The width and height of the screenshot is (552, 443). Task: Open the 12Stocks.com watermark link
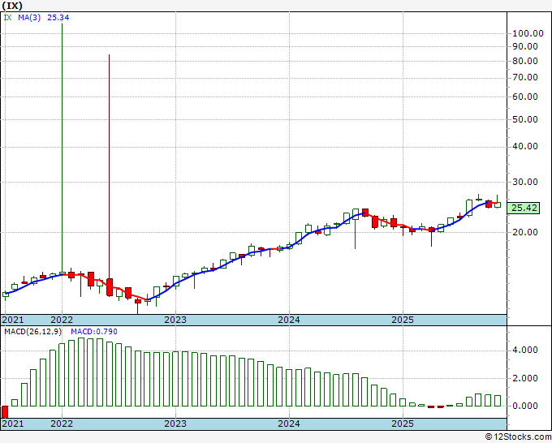[519, 437]
